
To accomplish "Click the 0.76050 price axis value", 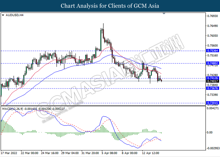I will [212, 36].
